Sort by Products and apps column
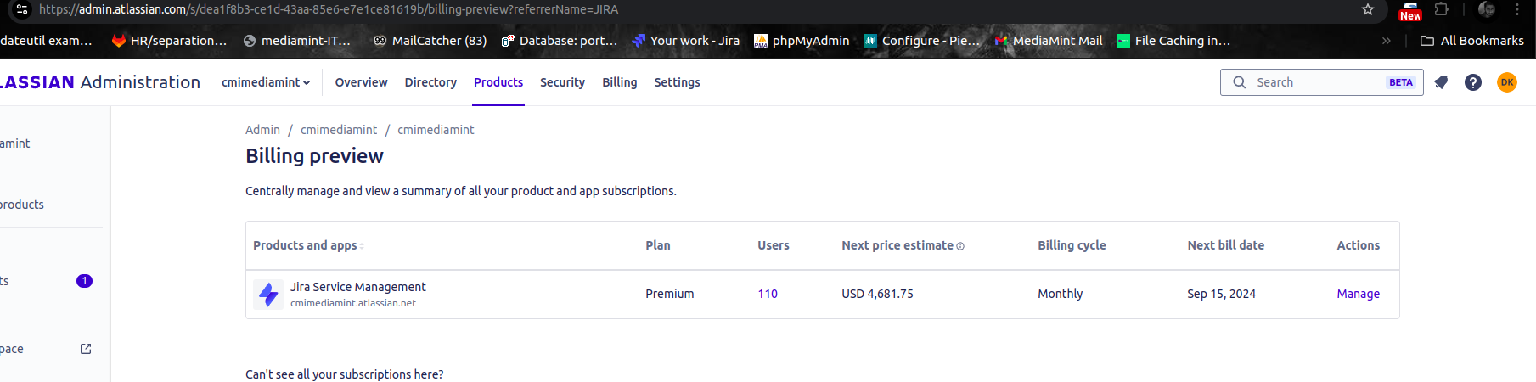The image size is (1536, 382). (308, 245)
